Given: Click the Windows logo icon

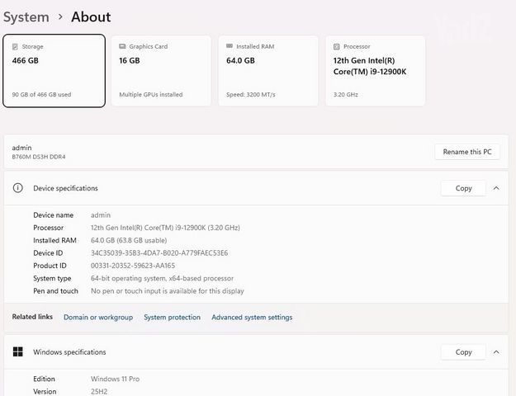Looking at the screenshot, I should 18,352.
